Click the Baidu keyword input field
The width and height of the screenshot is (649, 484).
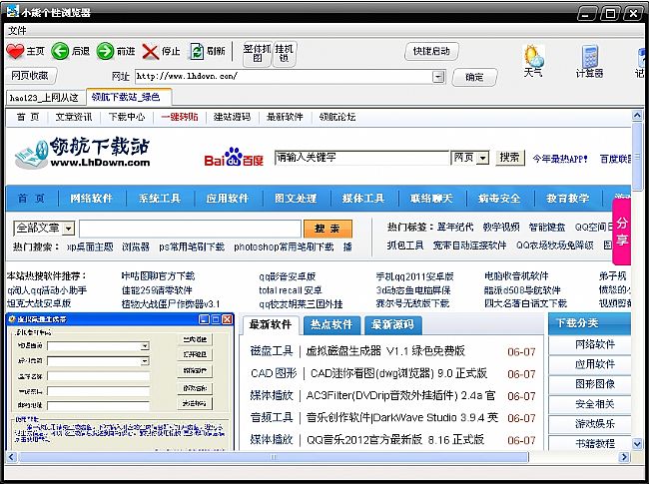(x=362, y=158)
